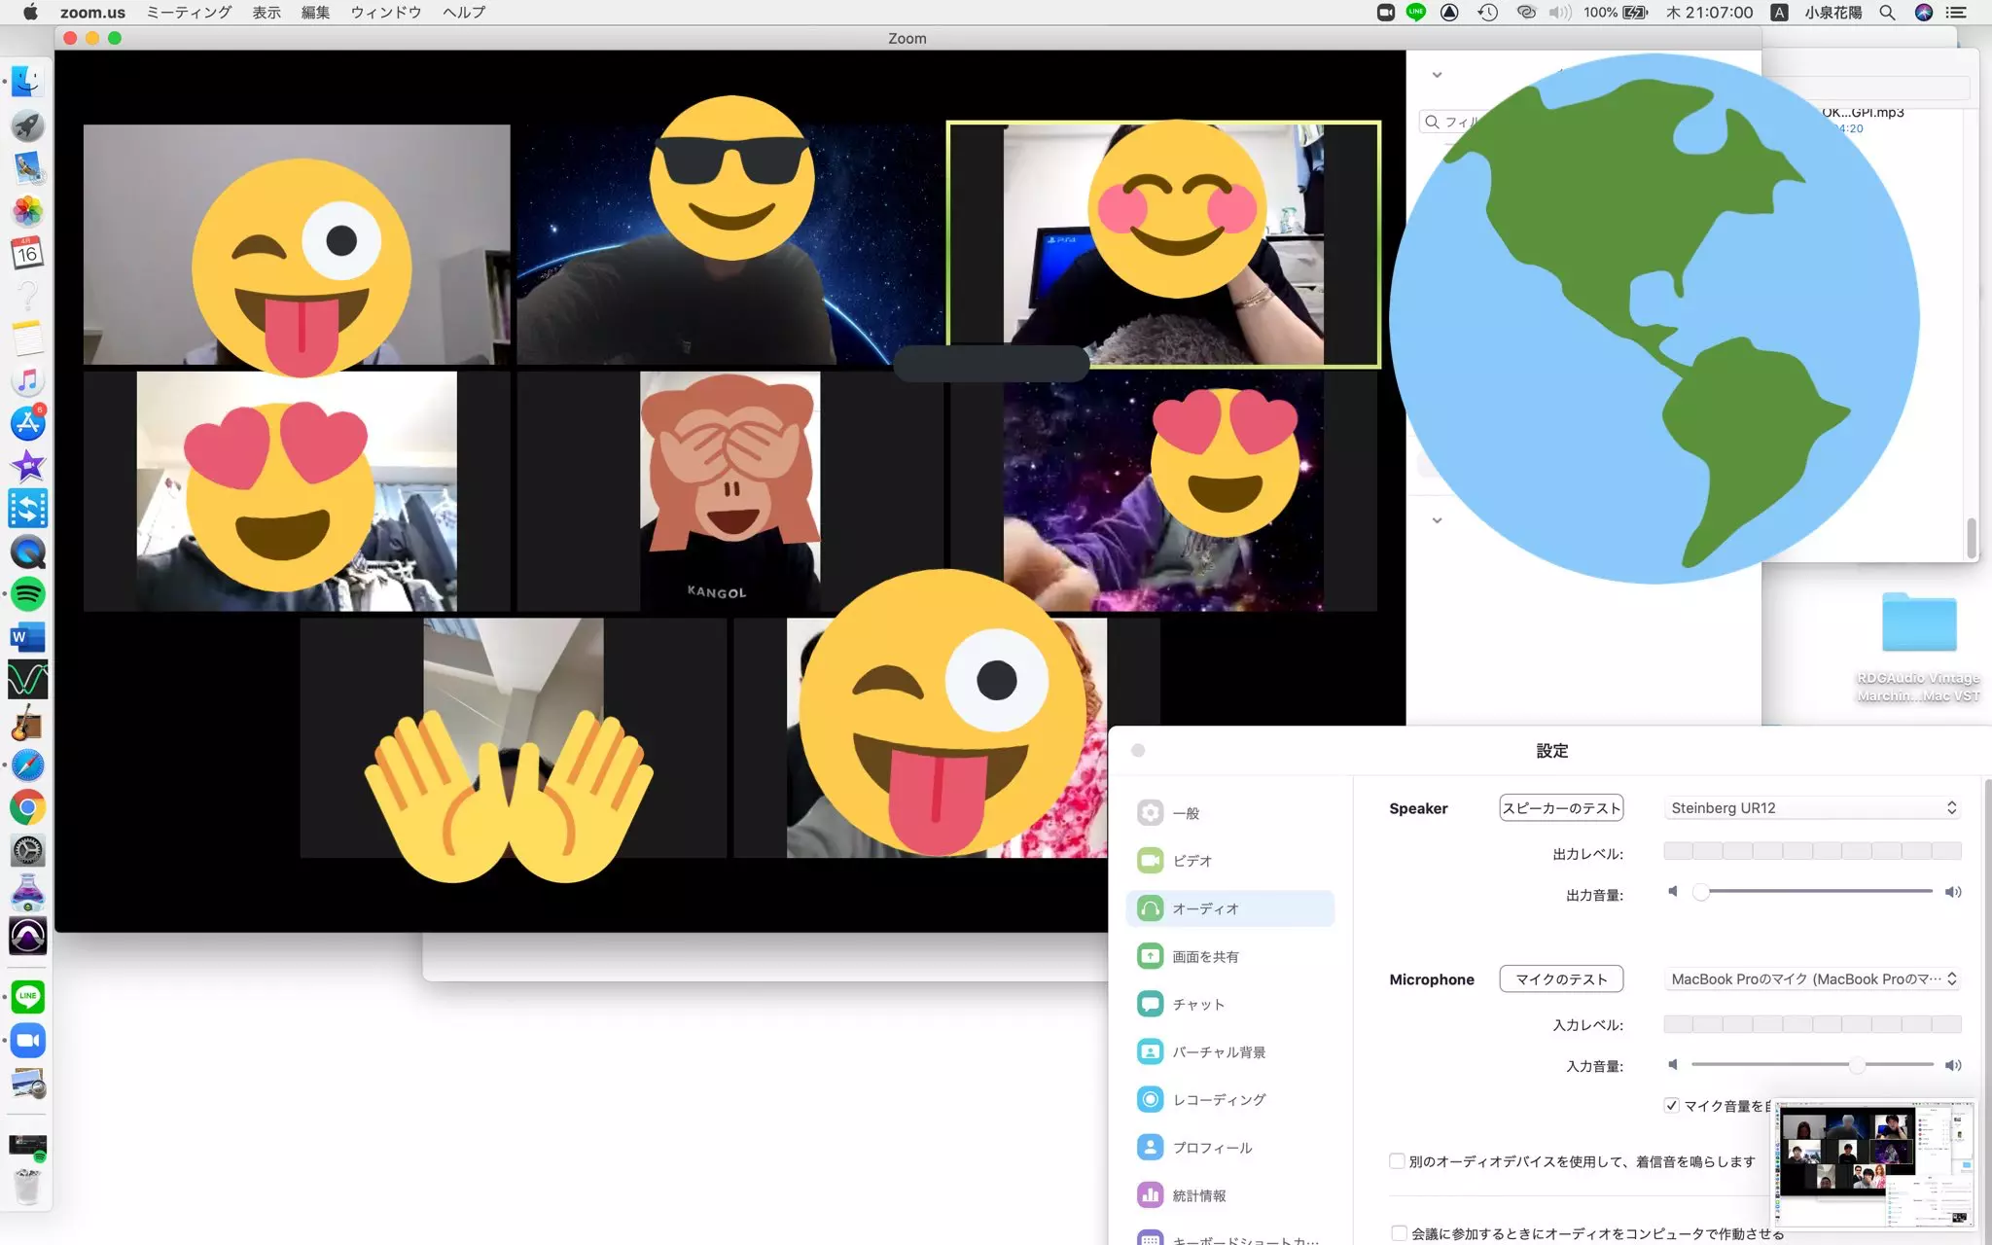Enable 会議に参加するとき computer audio checkbox
Viewport: 1992px width, 1245px height.
point(1399,1233)
